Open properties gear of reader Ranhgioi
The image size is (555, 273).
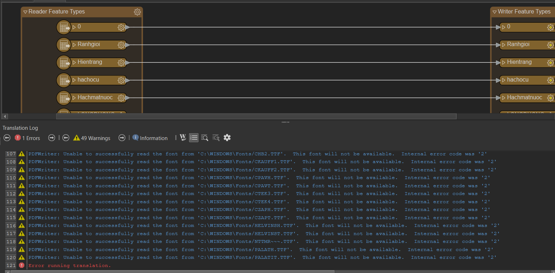coord(121,45)
